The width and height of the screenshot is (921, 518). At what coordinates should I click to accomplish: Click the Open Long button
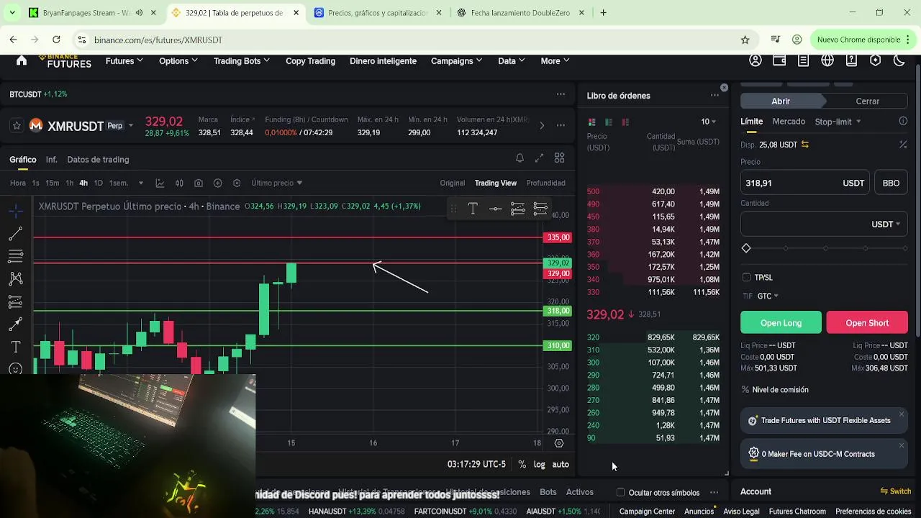click(781, 322)
